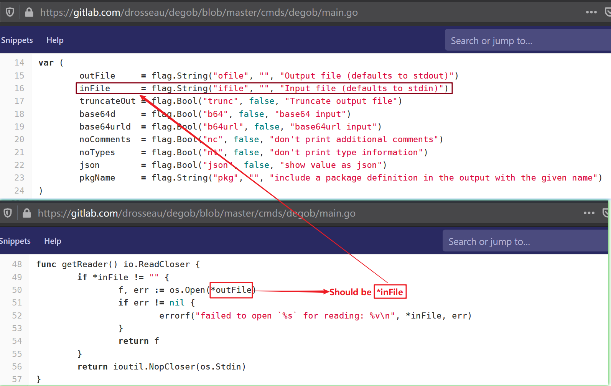Image resolution: width=611 pixels, height=386 pixels.
Task: Click the padlock icon in upper address bar
Action: point(29,12)
